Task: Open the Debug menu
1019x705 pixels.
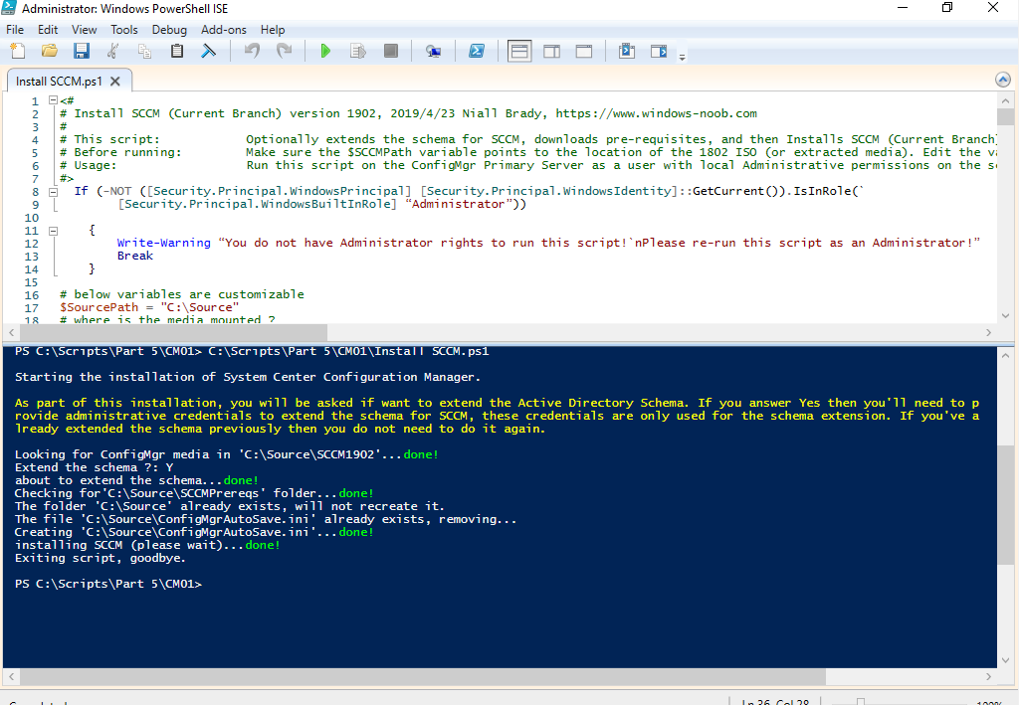Action: [169, 30]
